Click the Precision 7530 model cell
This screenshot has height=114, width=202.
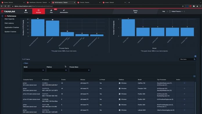(x=142, y=89)
